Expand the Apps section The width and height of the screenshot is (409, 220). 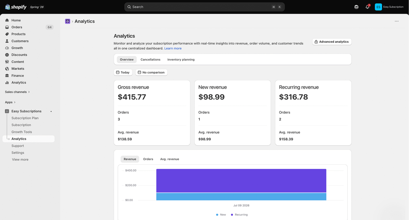click(10, 102)
